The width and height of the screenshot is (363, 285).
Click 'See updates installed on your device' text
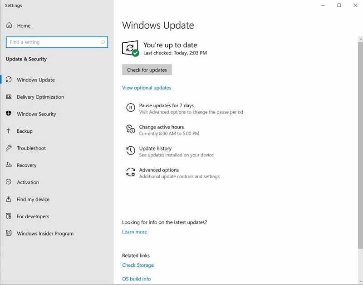click(176, 155)
